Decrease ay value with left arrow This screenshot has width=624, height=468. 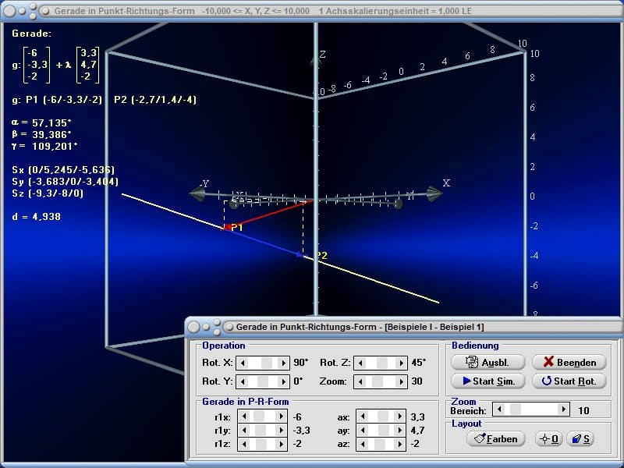(363, 431)
